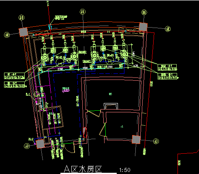The image size is (199, 174).
Task: Select the leader annotation text above the top wall
Action: tap(61, 18)
